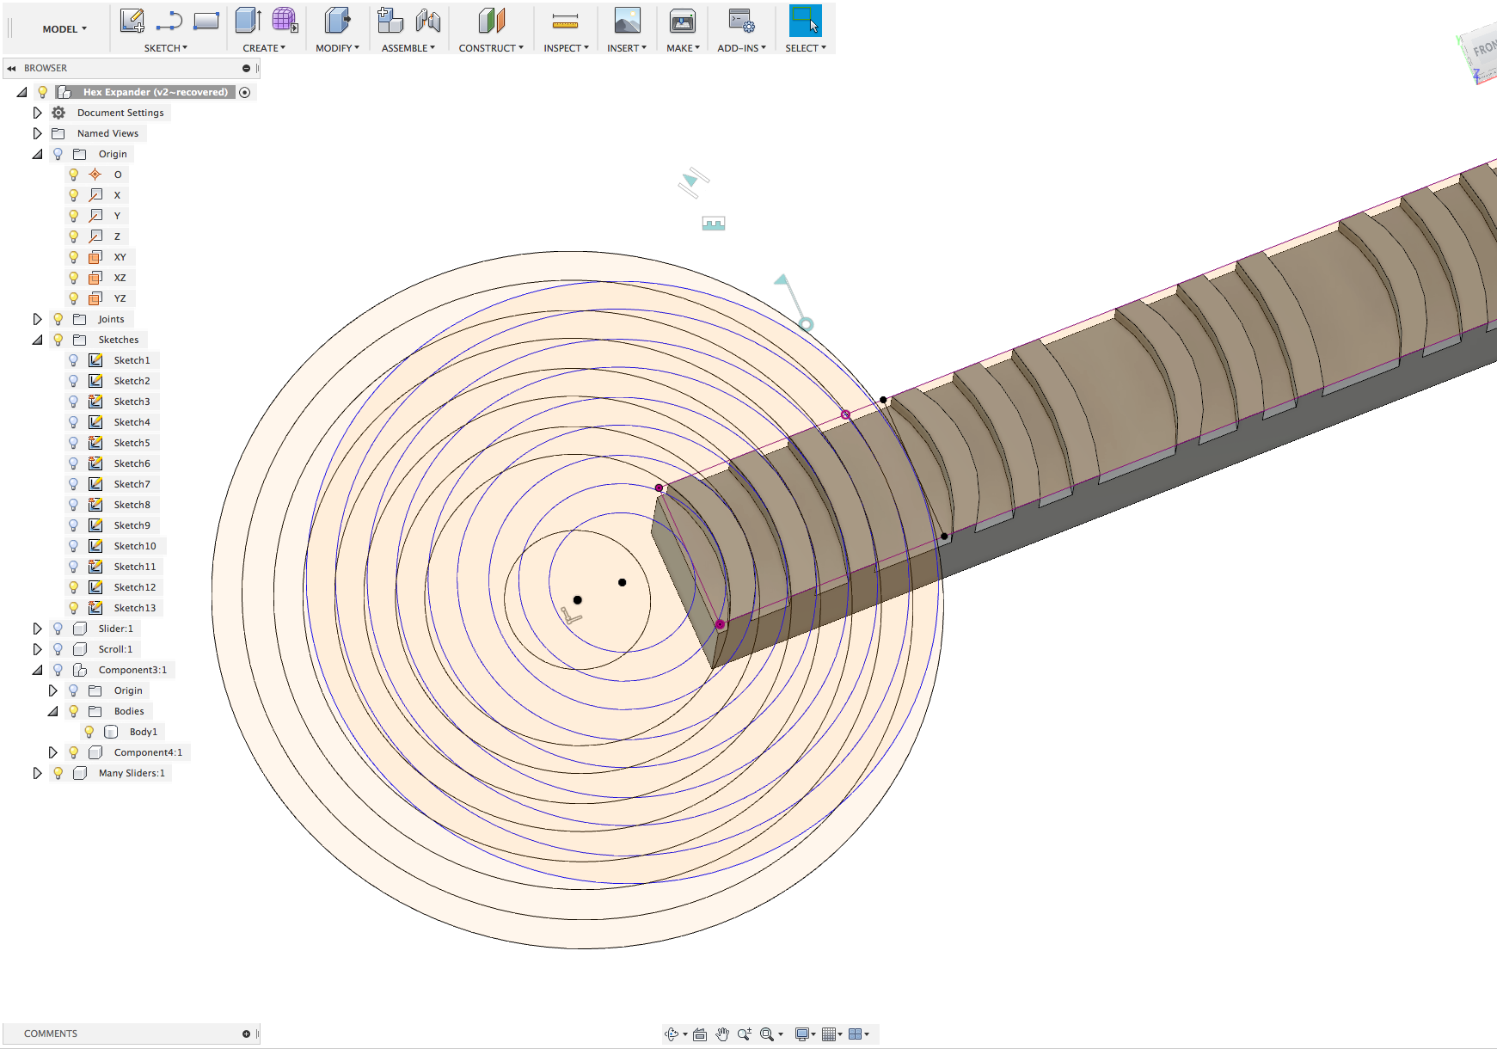1497x1049 pixels.
Task: Click the Scripts and Add-Ins icon
Action: (741, 21)
